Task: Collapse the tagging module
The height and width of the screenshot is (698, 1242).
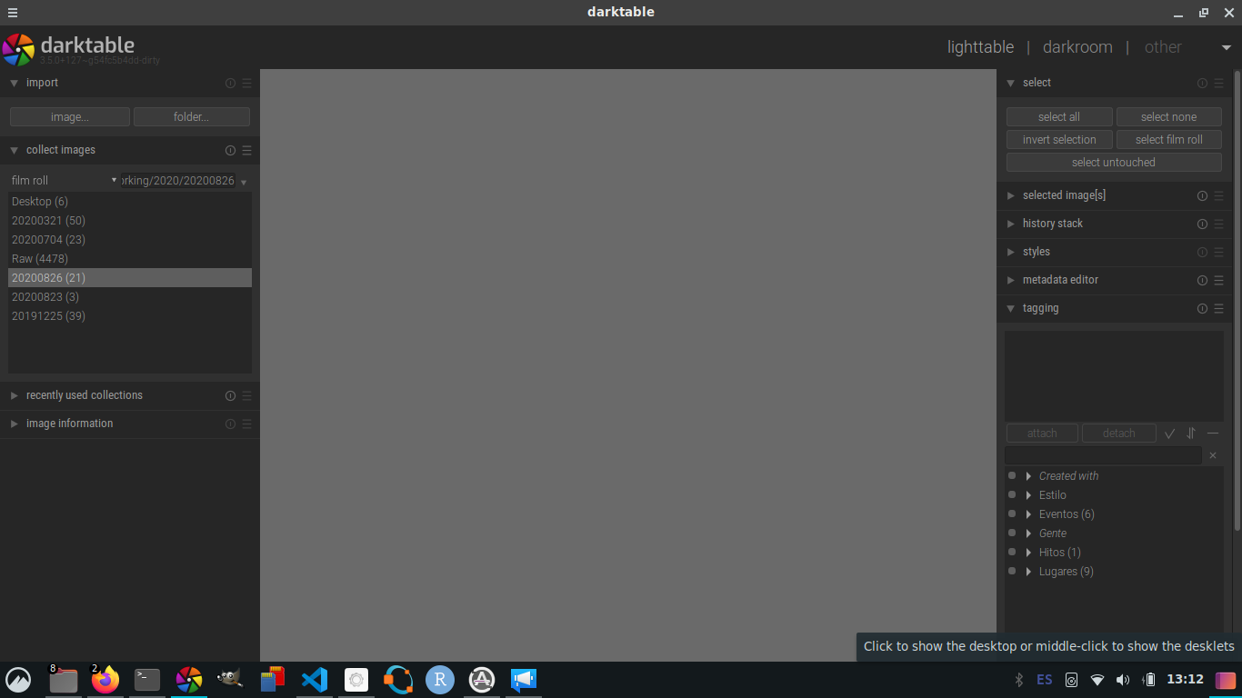Action: click(x=1010, y=308)
